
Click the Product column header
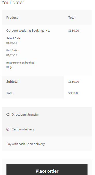click(x=12, y=18)
